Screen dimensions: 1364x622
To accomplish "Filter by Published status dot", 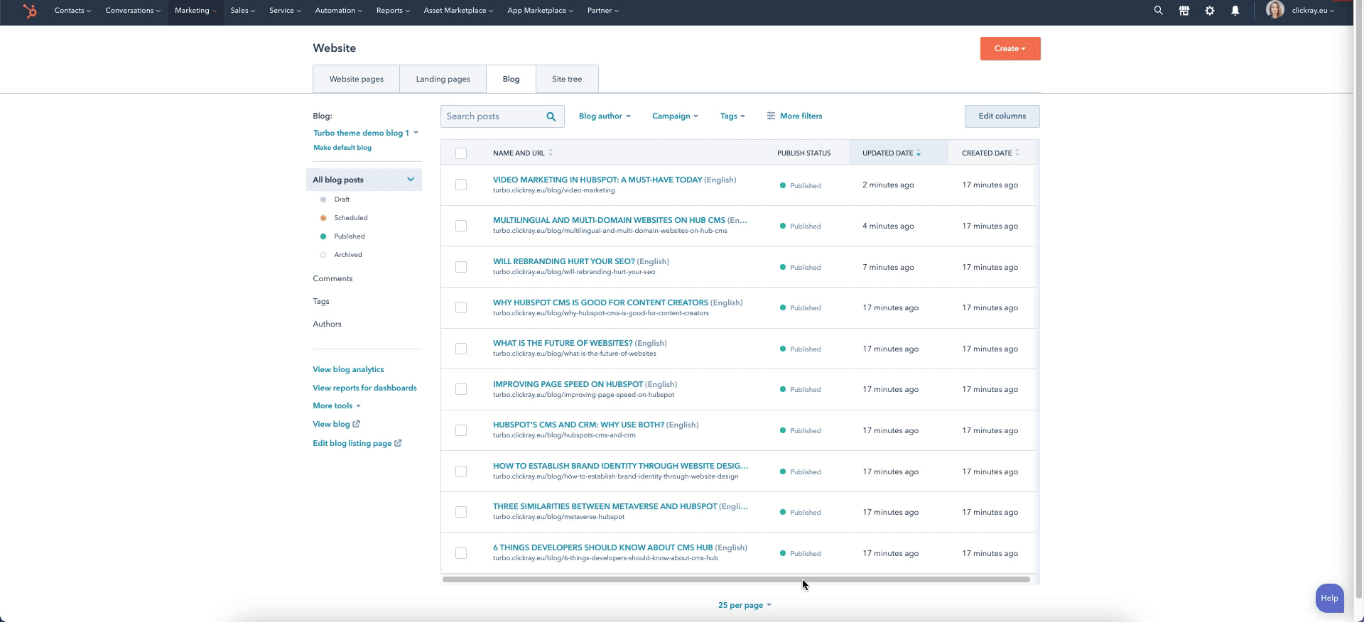I will point(323,236).
